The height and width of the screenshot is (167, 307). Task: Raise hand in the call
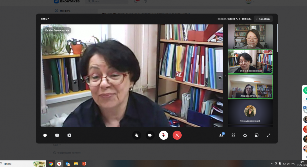[x=137, y=135]
